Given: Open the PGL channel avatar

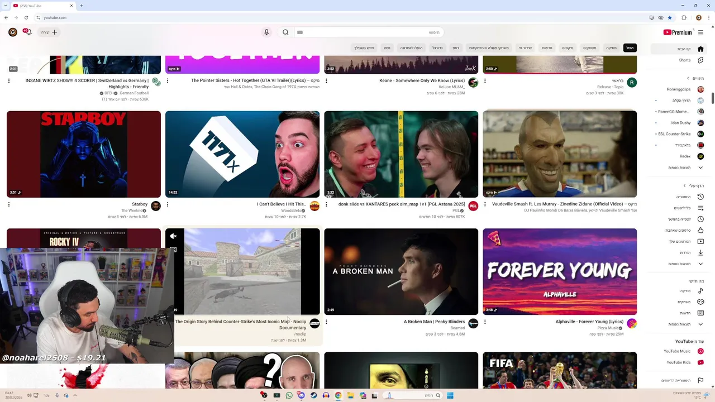Looking at the screenshot, I should (x=473, y=206).
